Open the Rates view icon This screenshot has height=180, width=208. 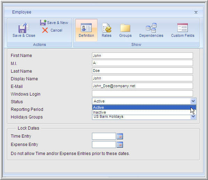107,28
